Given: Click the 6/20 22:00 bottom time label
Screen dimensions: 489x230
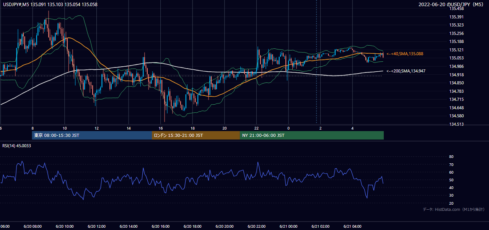Looking at the screenshot, I should pos(257,227).
